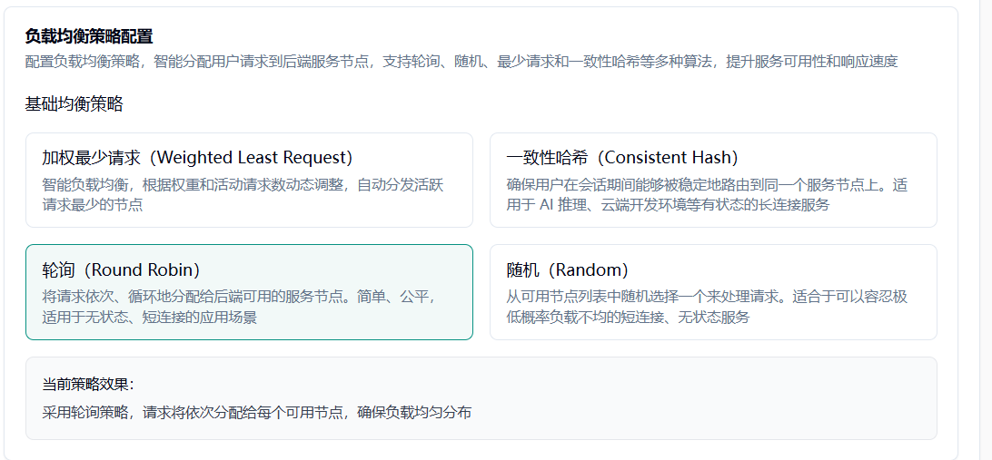
Task: Click the 当前策略效果 label
Action: tap(88, 385)
